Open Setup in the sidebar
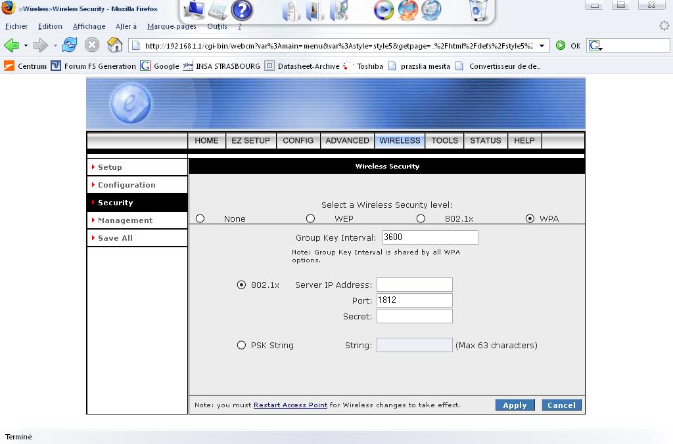 click(137, 167)
